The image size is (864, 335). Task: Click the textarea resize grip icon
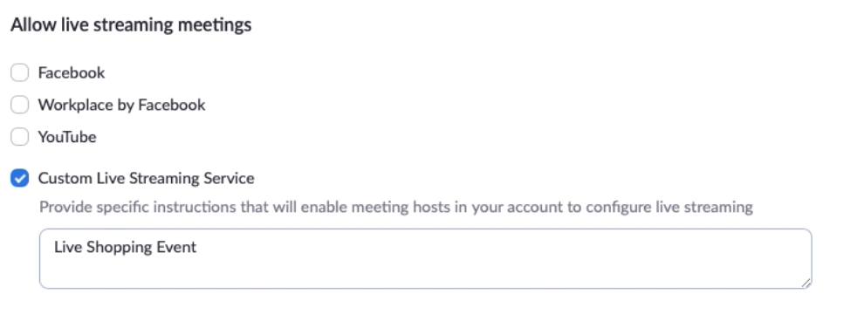click(x=806, y=284)
